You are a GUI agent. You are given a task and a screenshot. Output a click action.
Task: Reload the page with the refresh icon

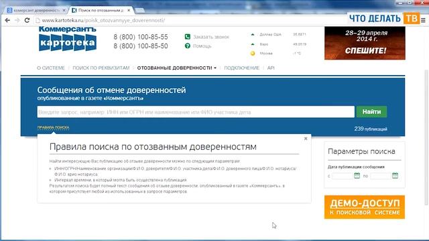27,20
